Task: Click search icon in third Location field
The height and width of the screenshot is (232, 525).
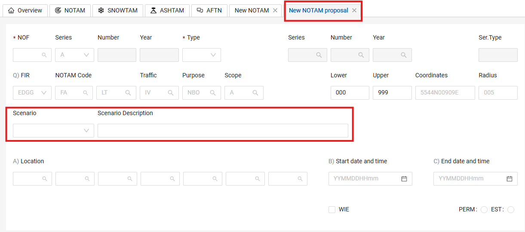Action: [x=130, y=179]
